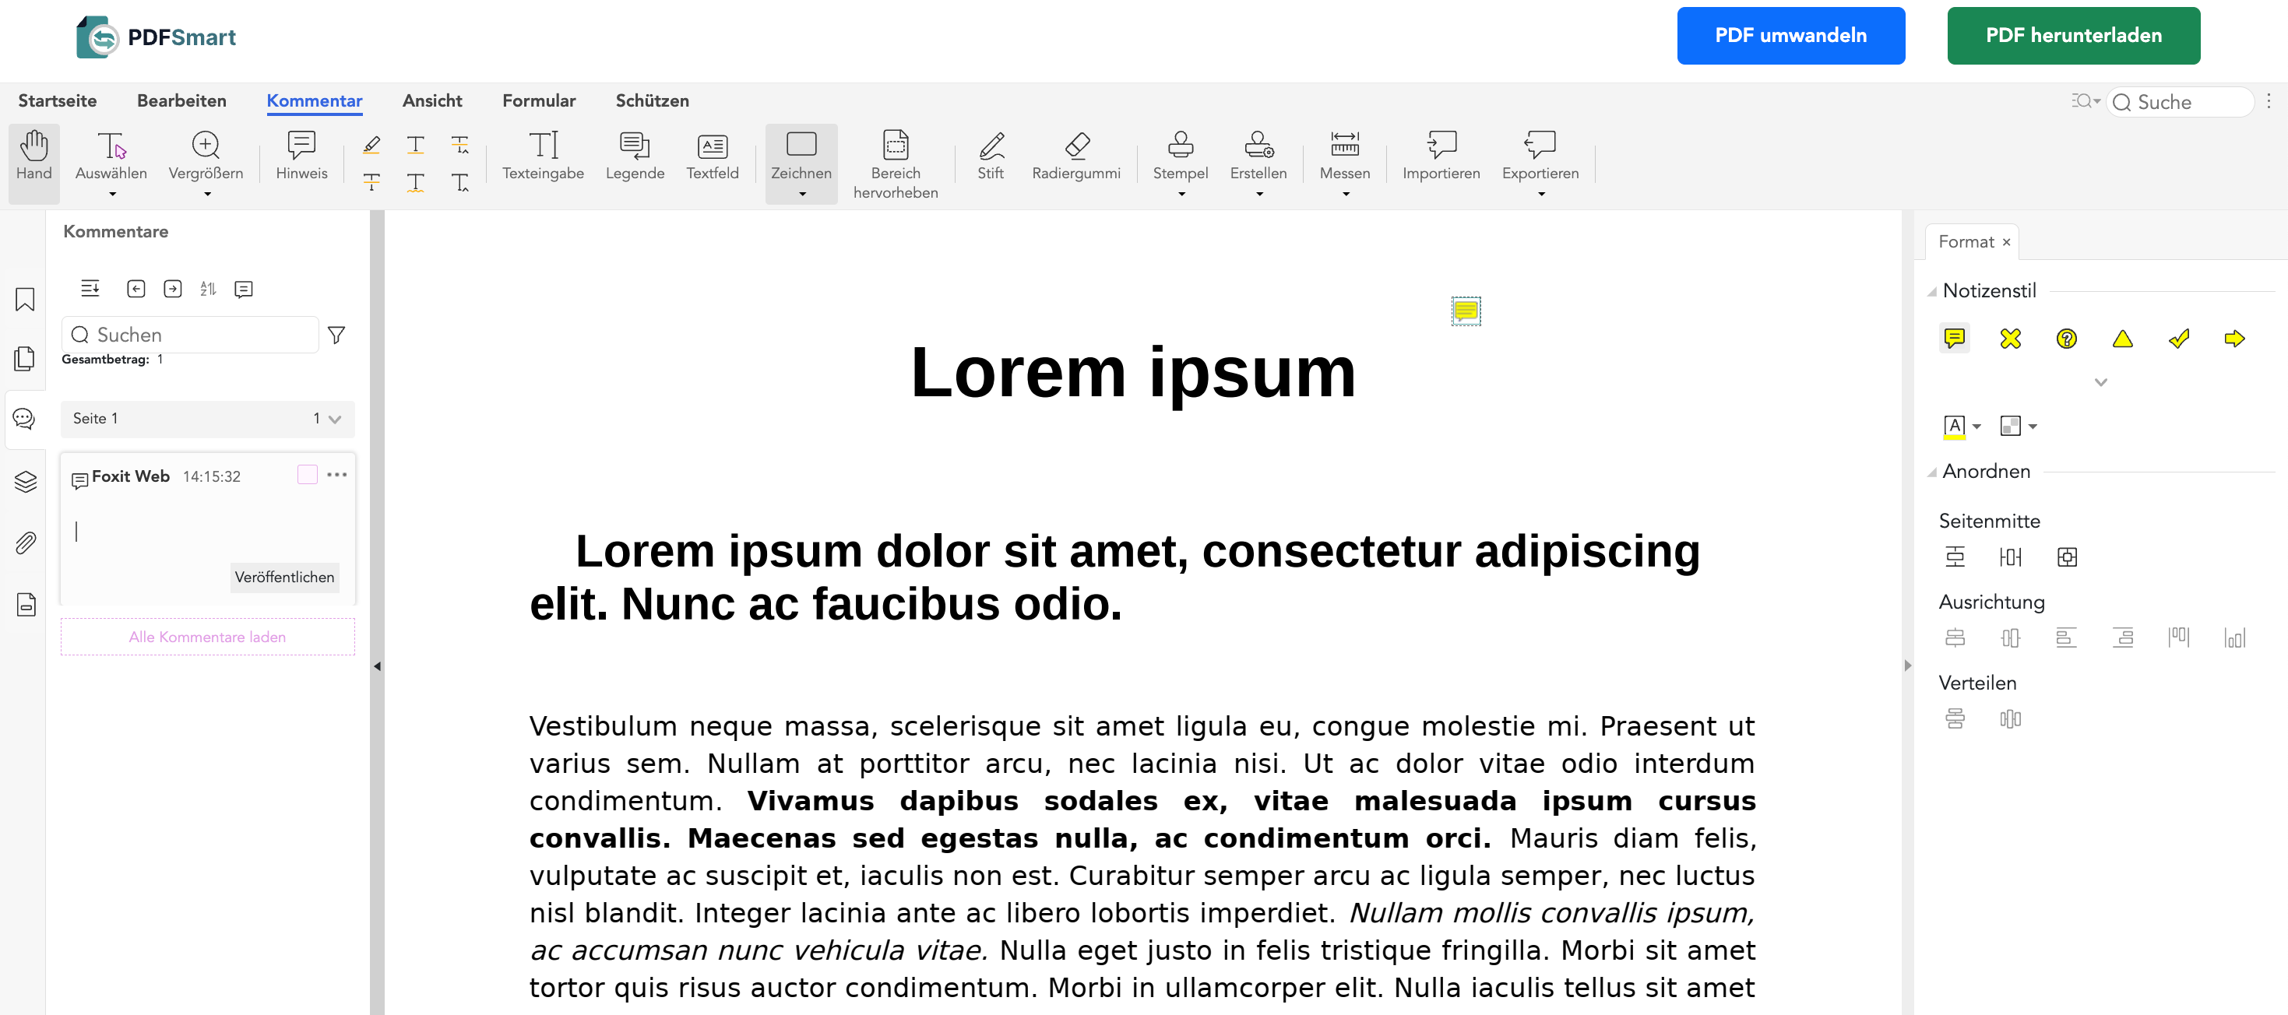Tick the checkbox on Foxit Web comment
The width and height of the screenshot is (2288, 1015).
[x=308, y=474]
